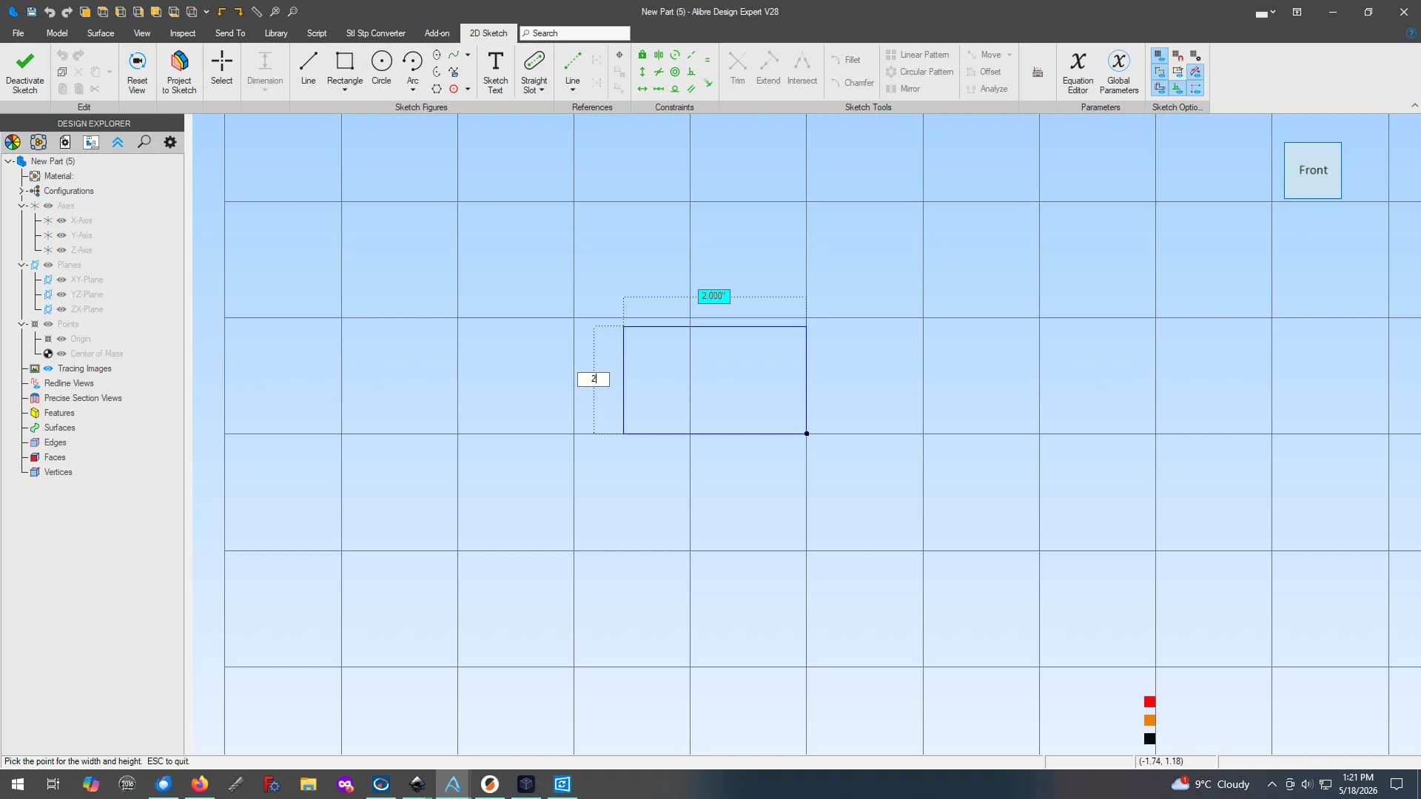The height and width of the screenshot is (799, 1421).
Task: Click Precise Section Views item
Action: click(83, 398)
